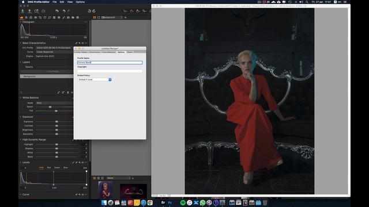Click the Rotate Right toolbar icon
The height and width of the screenshot is (207, 369).
[x=94, y=11]
